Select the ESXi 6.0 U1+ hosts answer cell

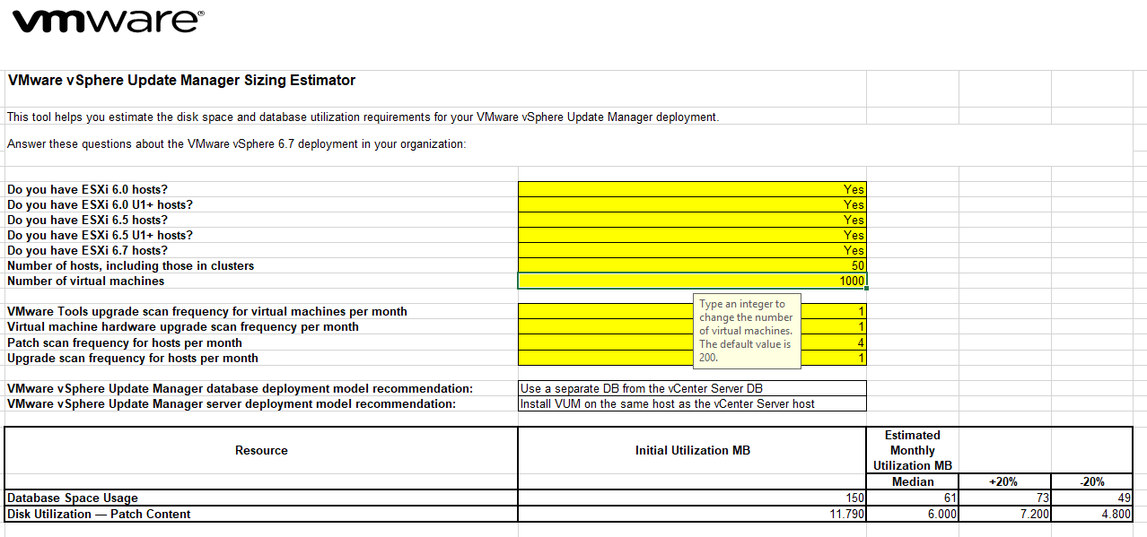tap(692, 204)
